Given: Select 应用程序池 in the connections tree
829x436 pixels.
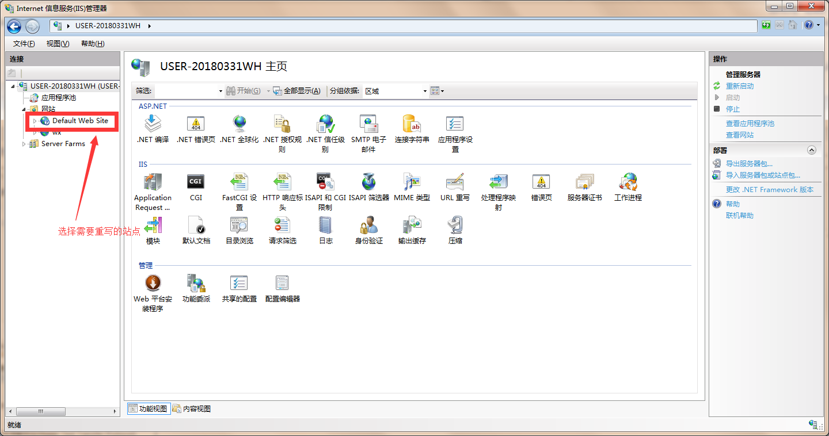Looking at the screenshot, I should point(59,98).
